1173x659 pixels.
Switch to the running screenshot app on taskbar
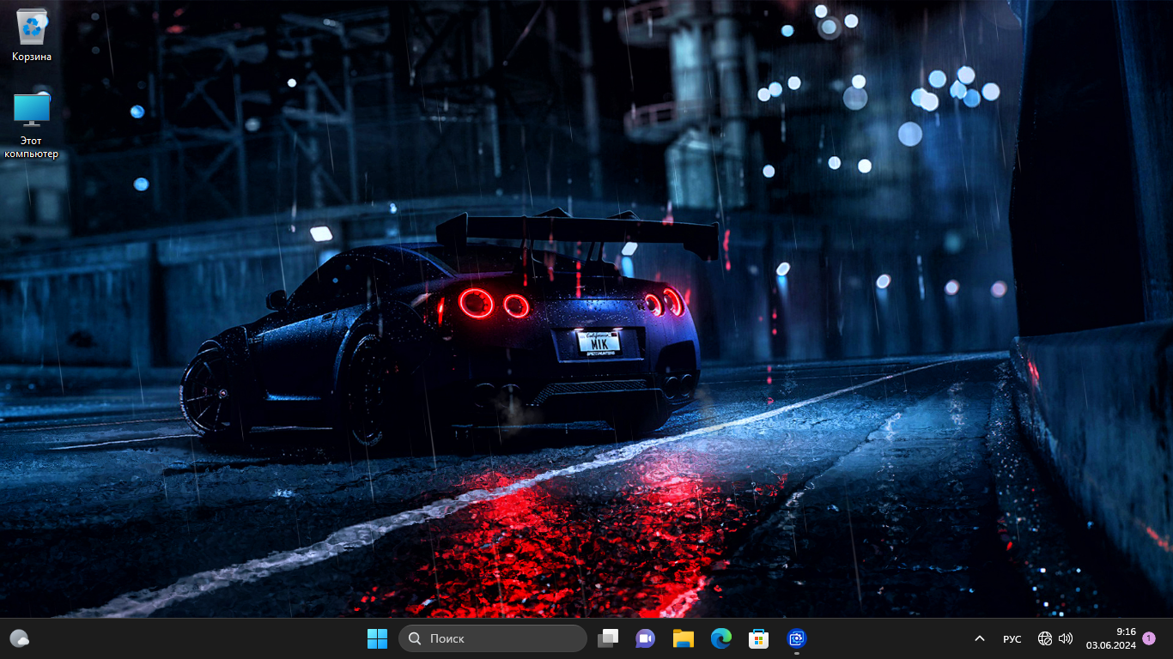pos(796,638)
